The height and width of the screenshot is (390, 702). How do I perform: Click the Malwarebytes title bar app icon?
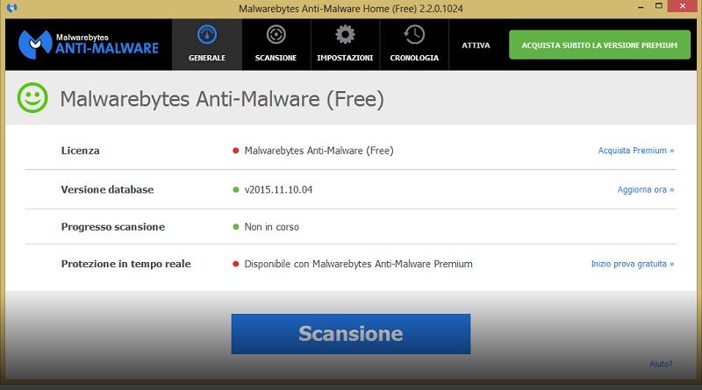click(x=12, y=8)
